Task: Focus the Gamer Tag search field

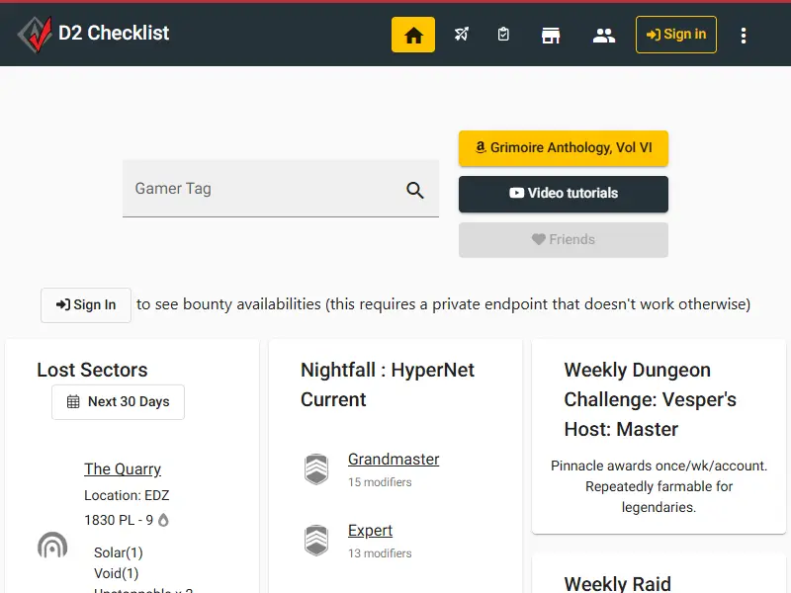Action: 281,189
